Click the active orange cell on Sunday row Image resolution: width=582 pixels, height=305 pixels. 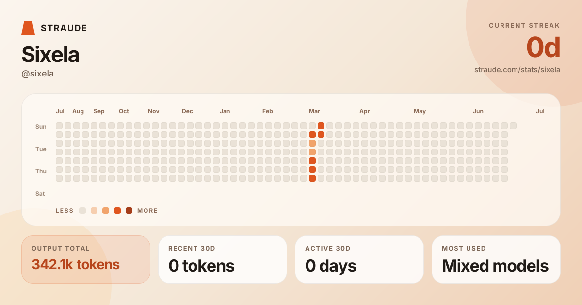coord(321,126)
